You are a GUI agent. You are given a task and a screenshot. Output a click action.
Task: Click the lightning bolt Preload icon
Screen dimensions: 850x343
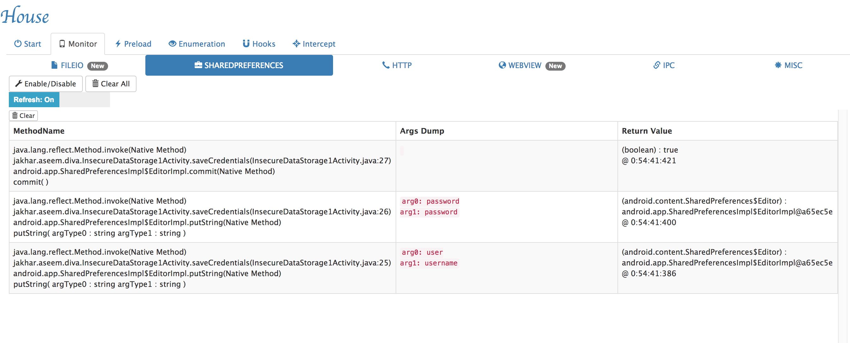coord(118,44)
